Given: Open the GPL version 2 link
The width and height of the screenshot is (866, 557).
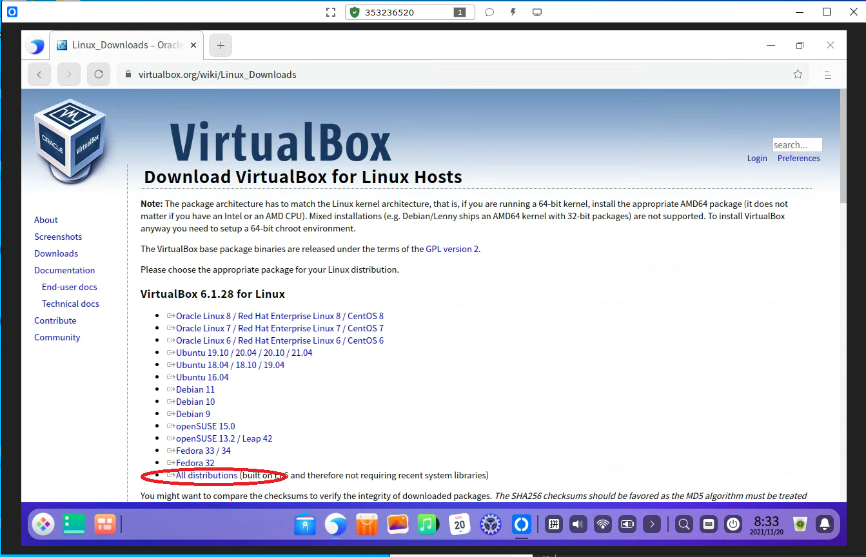Looking at the screenshot, I should coord(452,249).
